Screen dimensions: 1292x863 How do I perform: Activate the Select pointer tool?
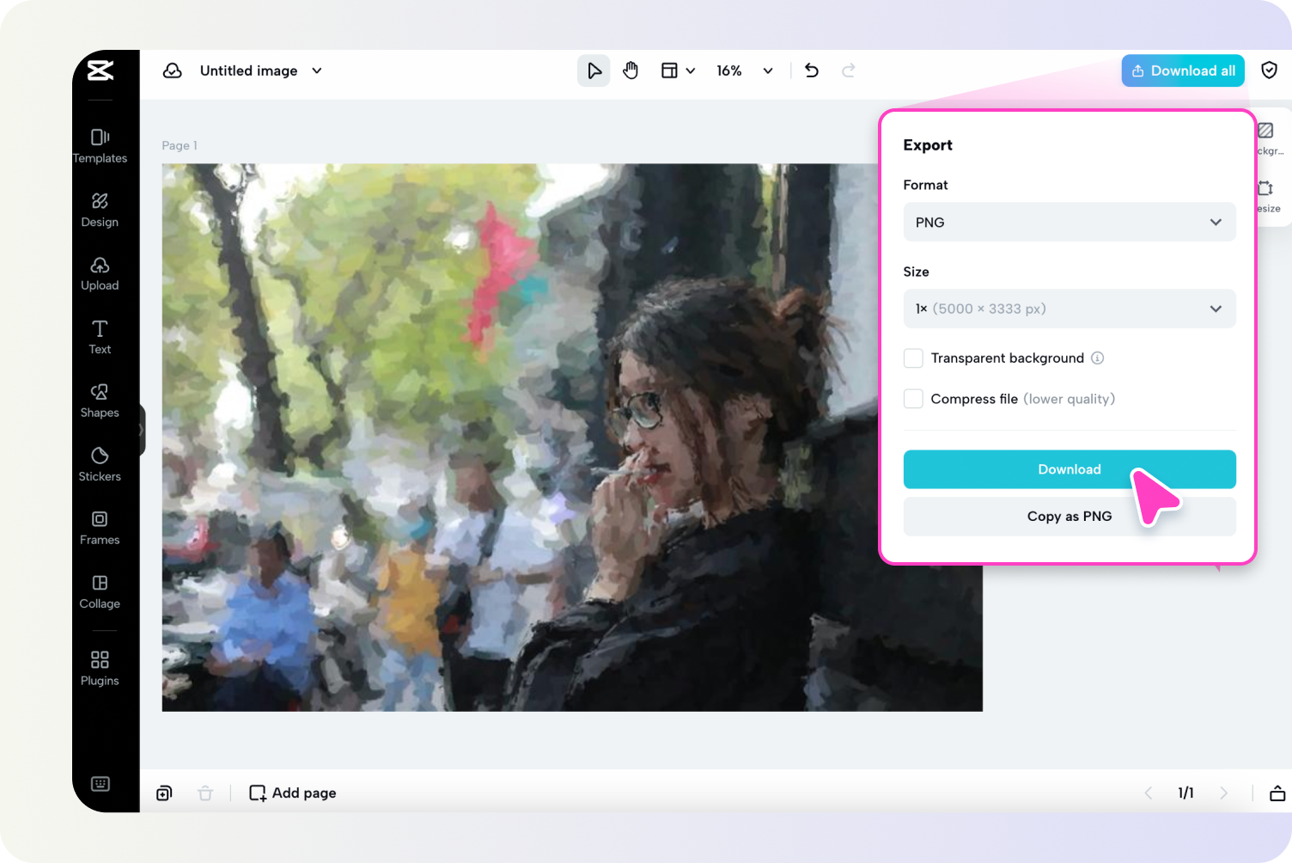594,70
